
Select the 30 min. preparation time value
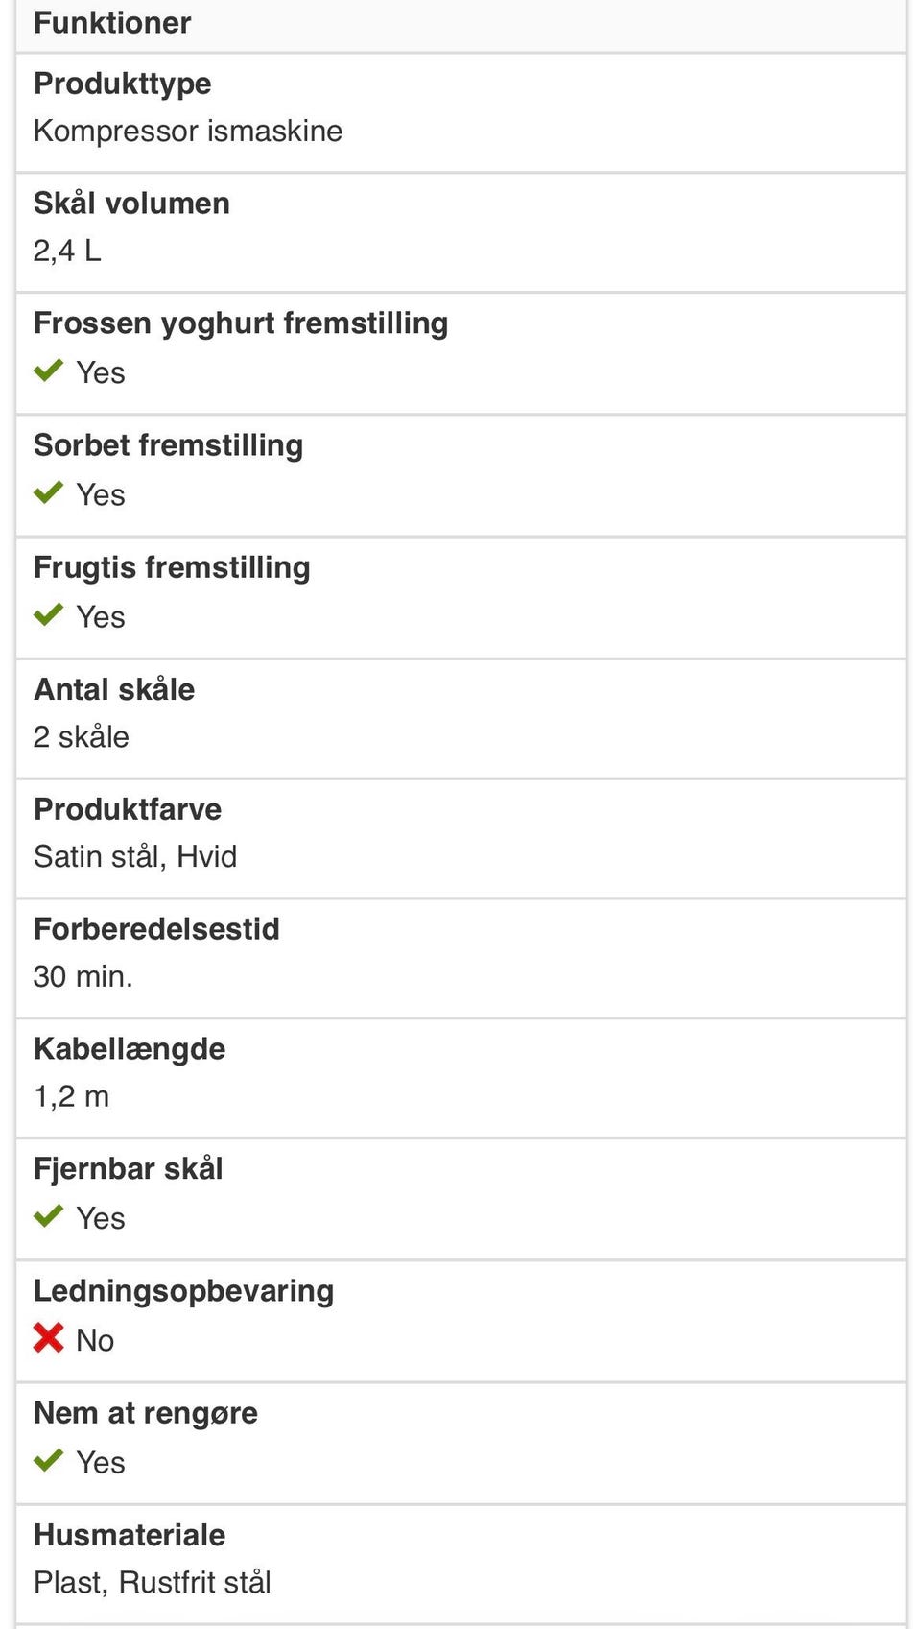pyautogui.click(x=83, y=976)
